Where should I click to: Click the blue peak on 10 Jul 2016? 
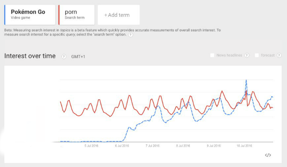coord(246,80)
